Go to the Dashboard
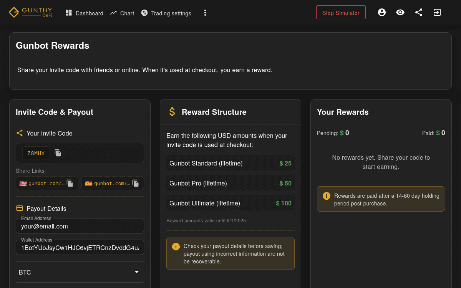This screenshot has width=461, height=288. click(x=84, y=13)
